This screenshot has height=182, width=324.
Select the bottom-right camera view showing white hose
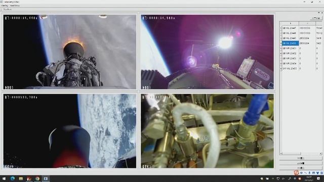click(207, 131)
